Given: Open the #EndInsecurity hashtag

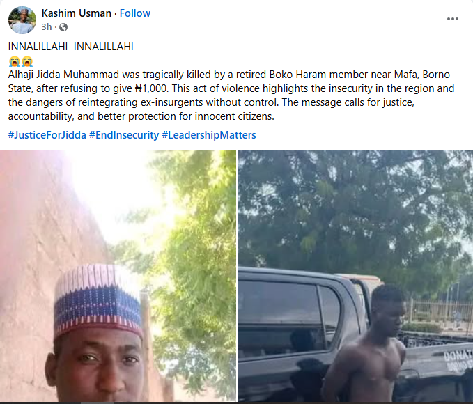Looking at the screenshot, I should point(124,134).
